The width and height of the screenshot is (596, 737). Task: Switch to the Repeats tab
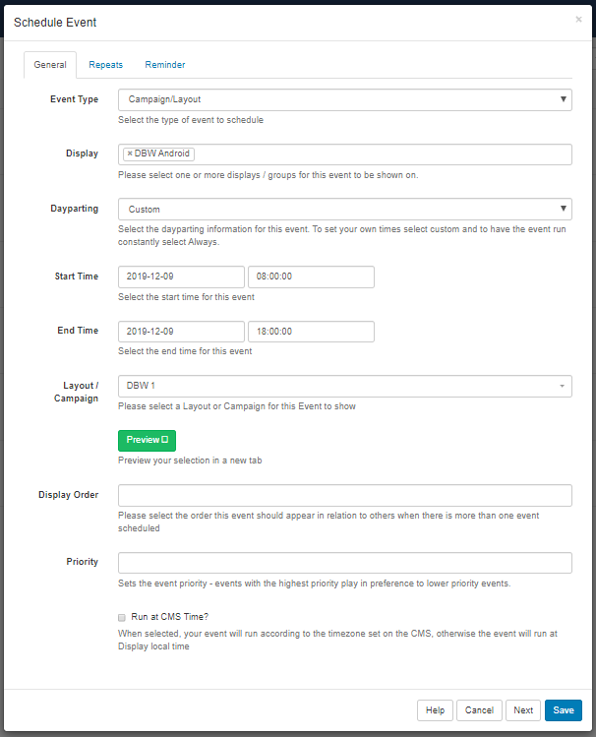point(105,65)
